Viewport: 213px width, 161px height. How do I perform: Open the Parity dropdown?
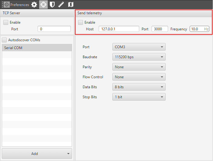pyautogui.click(x=139, y=67)
